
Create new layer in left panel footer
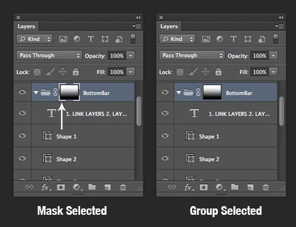[x=107, y=187]
